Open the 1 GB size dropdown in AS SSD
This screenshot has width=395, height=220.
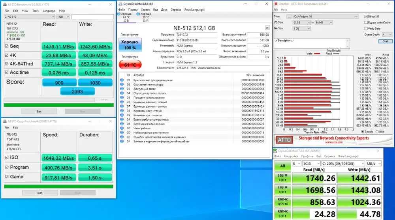63,17
